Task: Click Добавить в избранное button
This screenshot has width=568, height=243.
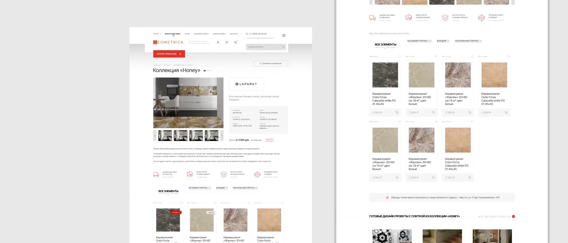Action: coord(271,64)
